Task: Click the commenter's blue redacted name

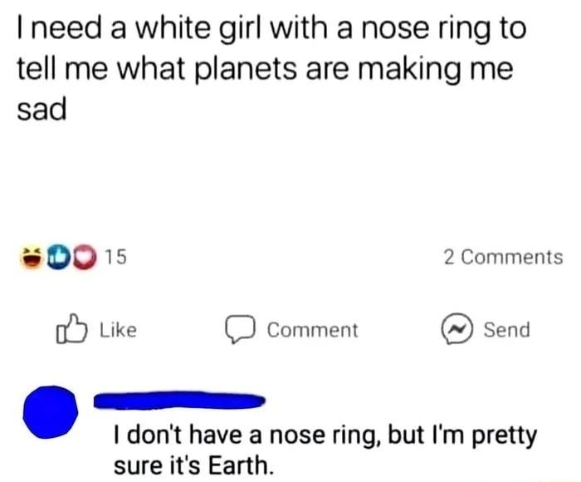Action: (x=179, y=401)
